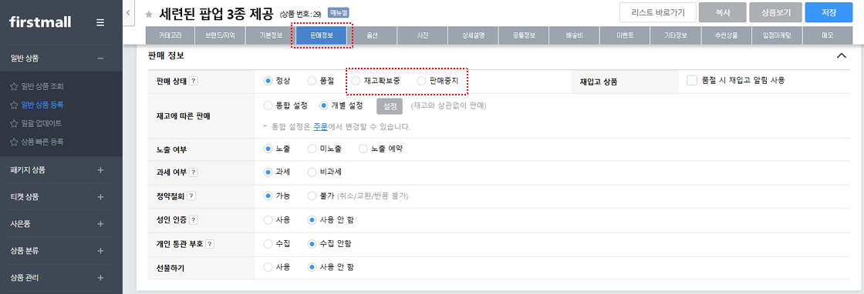
Task: Switch to the 공통정보 tab
Action: [x=524, y=35]
